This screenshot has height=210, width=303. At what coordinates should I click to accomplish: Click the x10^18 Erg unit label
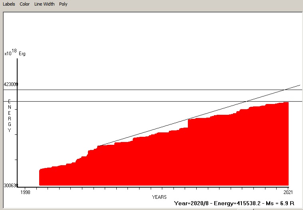pos(15,53)
